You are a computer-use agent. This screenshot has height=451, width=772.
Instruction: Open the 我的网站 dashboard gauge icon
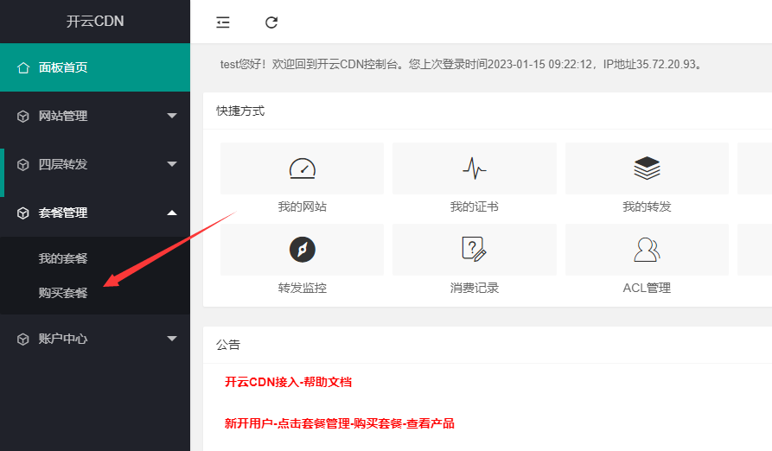[303, 168]
